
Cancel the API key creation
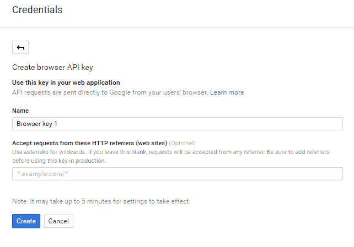pos(58,221)
